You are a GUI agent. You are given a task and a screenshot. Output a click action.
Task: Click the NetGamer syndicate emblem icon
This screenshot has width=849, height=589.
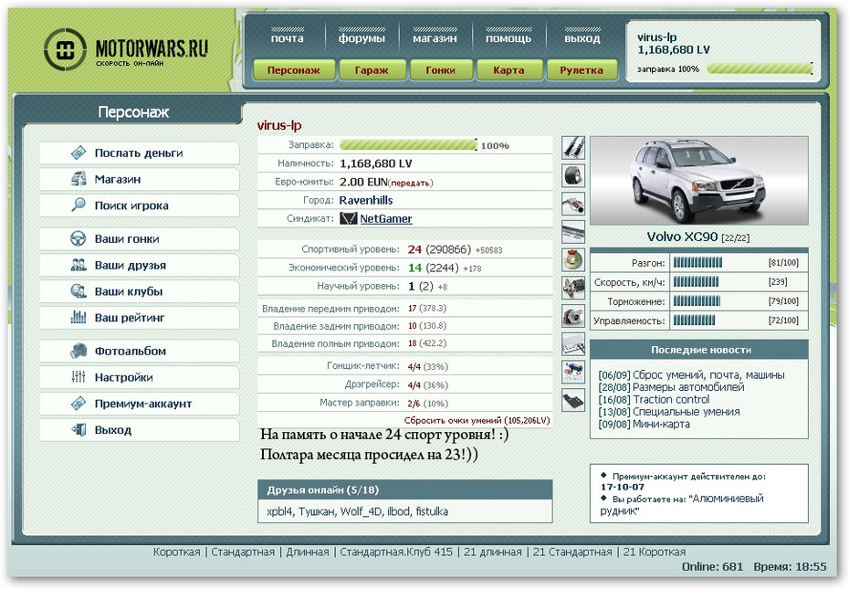tap(348, 218)
